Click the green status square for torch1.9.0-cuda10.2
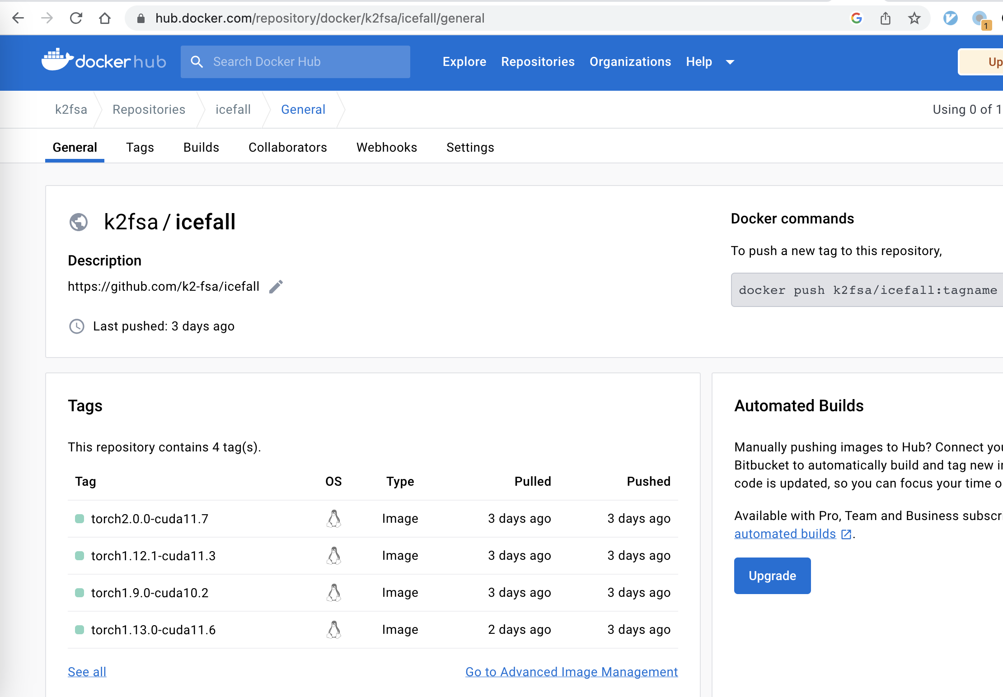This screenshot has height=697, width=1003. [x=80, y=593]
